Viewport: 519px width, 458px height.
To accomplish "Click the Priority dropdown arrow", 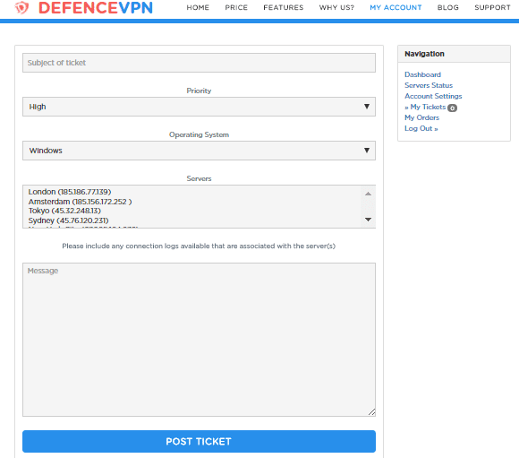I will [x=367, y=107].
